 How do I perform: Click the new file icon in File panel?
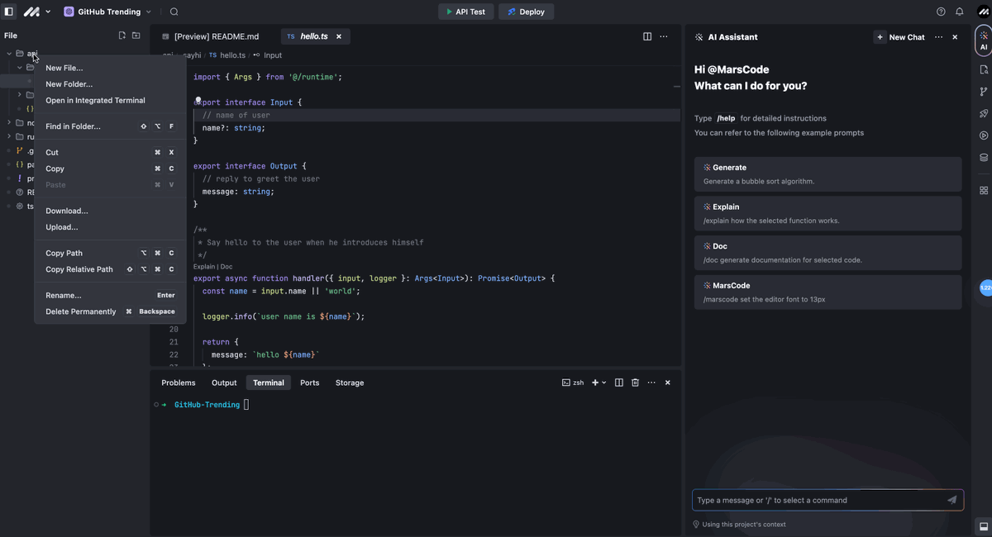coord(122,36)
